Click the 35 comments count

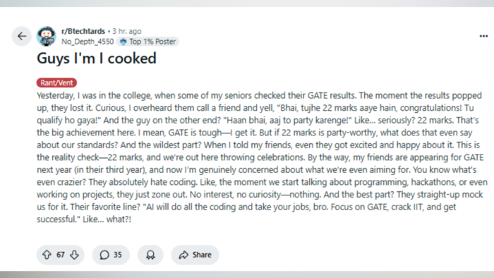[118, 255]
